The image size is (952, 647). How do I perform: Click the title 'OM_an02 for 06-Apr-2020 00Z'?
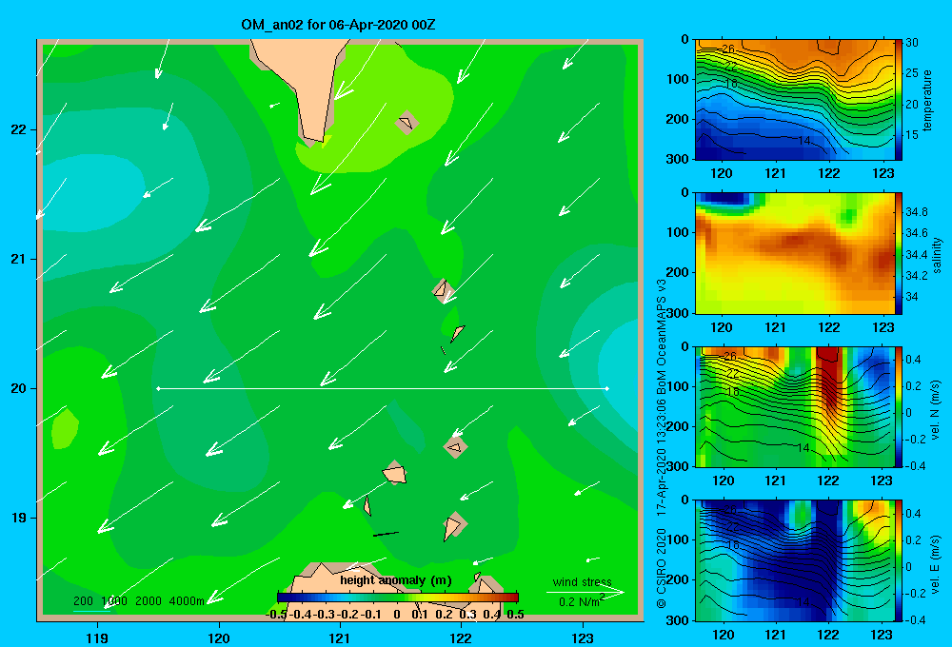click(x=338, y=25)
